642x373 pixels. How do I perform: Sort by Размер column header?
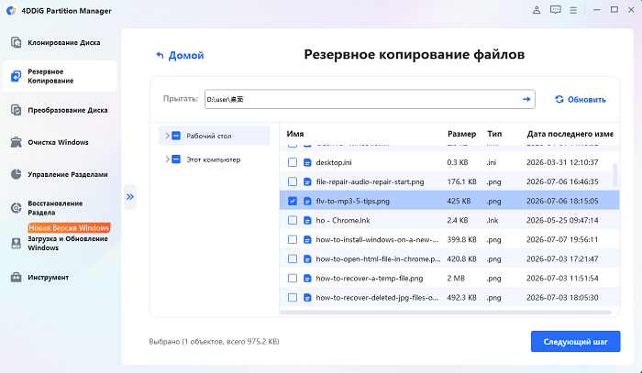[x=462, y=134]
